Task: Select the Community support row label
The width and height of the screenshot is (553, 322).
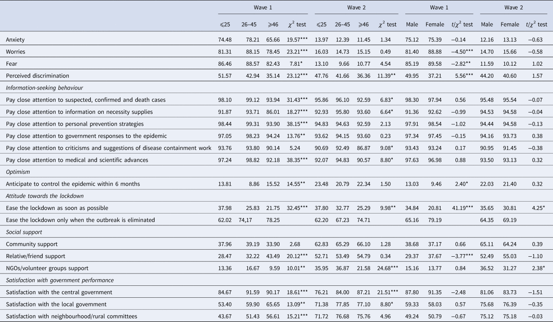Action: [29, 244]
